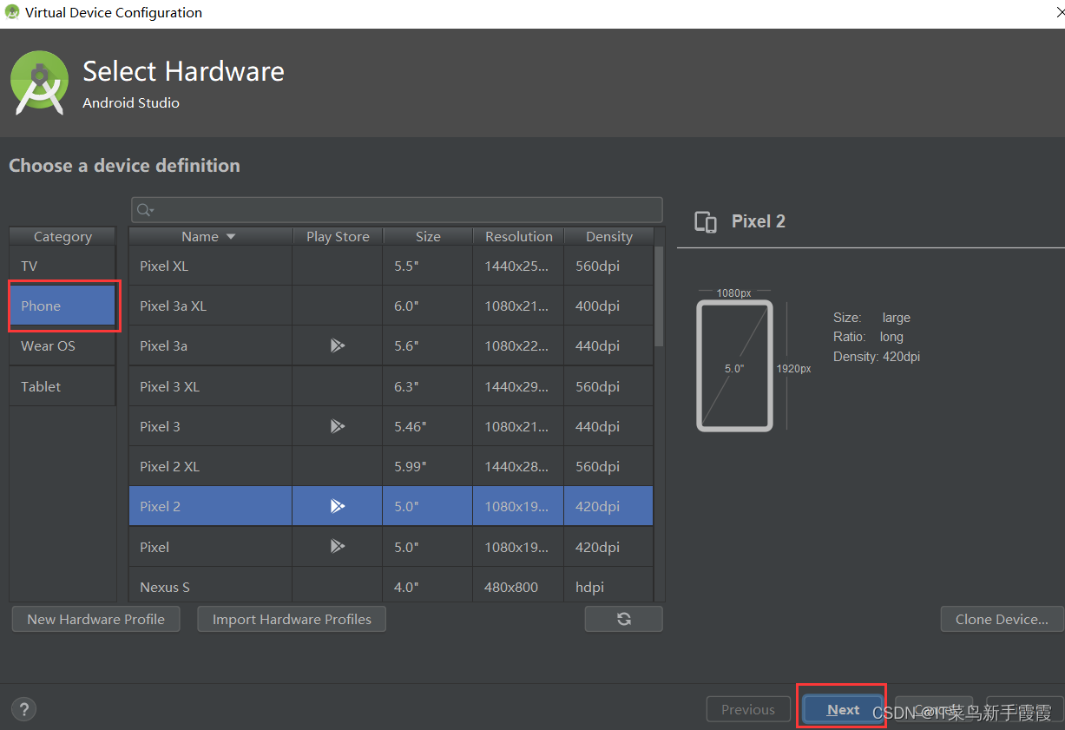Viewport: 1065px width, 730px height.
Task: Click the Android Studio logo icon
Action: click(x=40, y=82)
